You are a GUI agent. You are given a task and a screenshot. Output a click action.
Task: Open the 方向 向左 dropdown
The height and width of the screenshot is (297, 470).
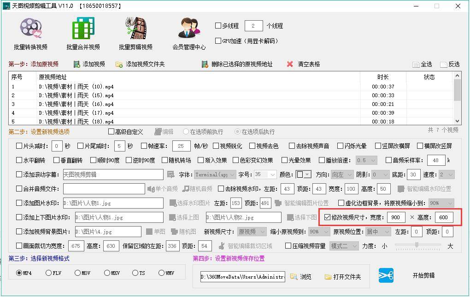pos(342,175)
